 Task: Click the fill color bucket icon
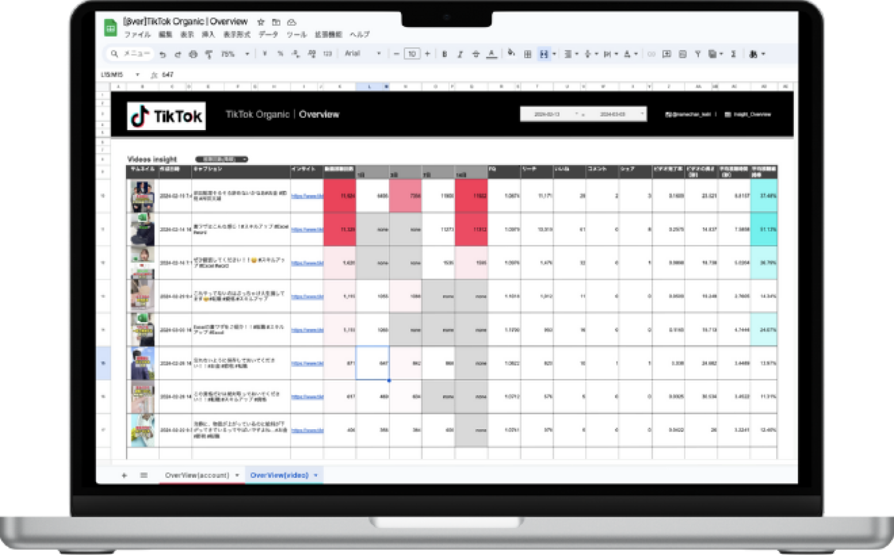511,53
